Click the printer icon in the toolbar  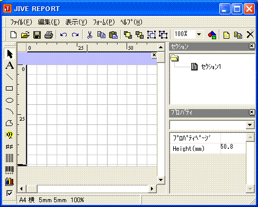49,35
